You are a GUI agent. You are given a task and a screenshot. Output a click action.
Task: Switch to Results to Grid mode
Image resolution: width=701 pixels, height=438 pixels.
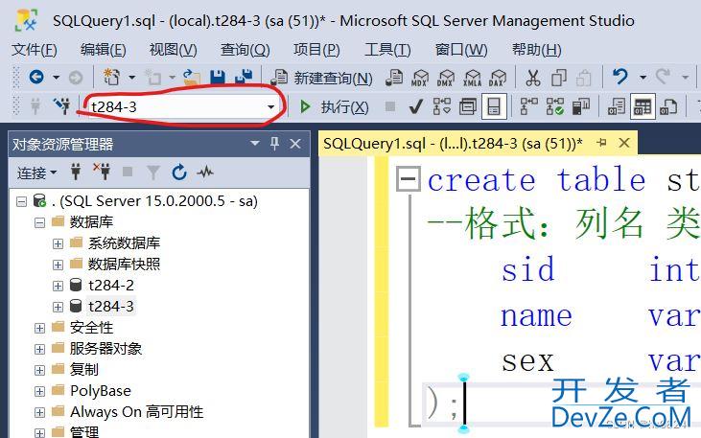(643, 106)
